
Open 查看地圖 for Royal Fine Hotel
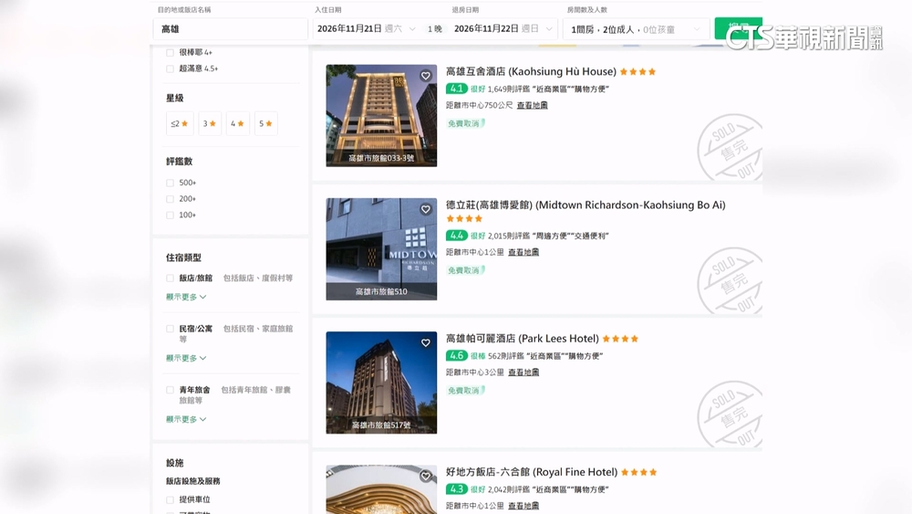click(x=523, y=506)
